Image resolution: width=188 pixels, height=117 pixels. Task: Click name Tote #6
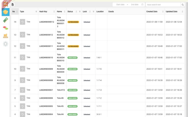tap(60, 98)
